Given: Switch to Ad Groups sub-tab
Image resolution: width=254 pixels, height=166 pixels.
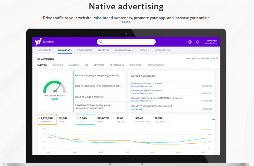Looking at the screenshot, I should coord(73,65).
